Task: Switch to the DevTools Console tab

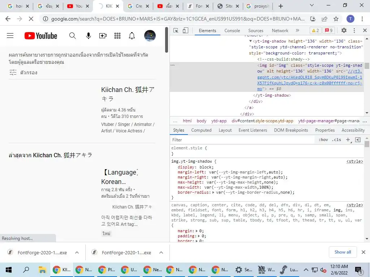Action: tap(232, 31)
